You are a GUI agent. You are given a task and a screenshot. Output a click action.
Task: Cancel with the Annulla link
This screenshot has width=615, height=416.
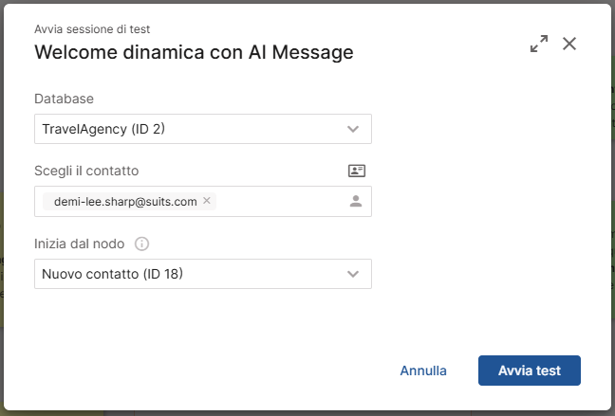pyautogui.click(x=423, y=371)
